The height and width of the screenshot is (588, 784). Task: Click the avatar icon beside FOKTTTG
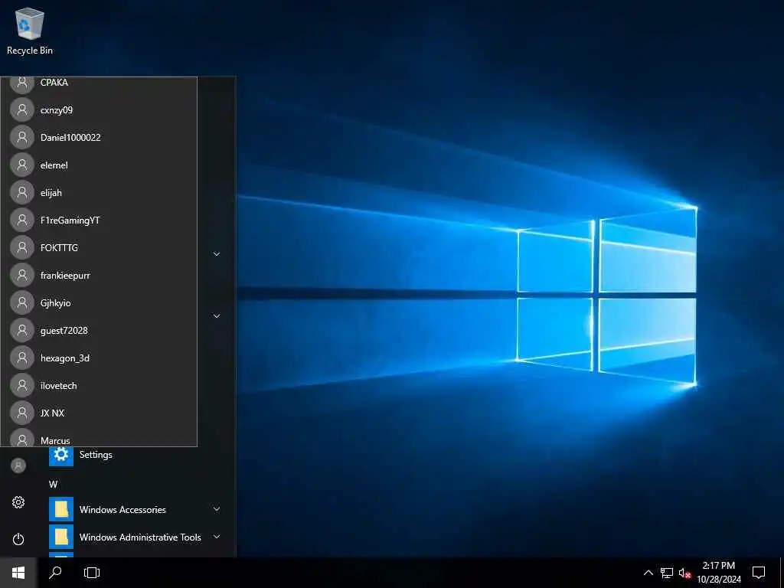[x=22, y=247]
